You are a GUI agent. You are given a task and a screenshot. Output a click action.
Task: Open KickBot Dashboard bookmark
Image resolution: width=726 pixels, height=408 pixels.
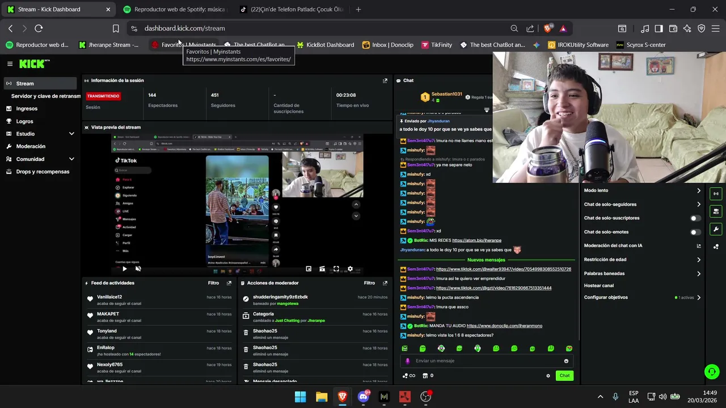pyautogui.click(x=326, y=45)
